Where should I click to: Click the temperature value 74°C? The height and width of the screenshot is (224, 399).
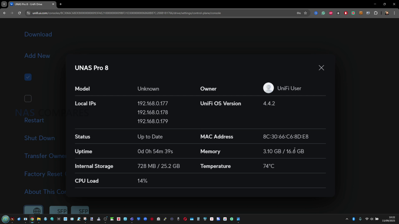269,166
